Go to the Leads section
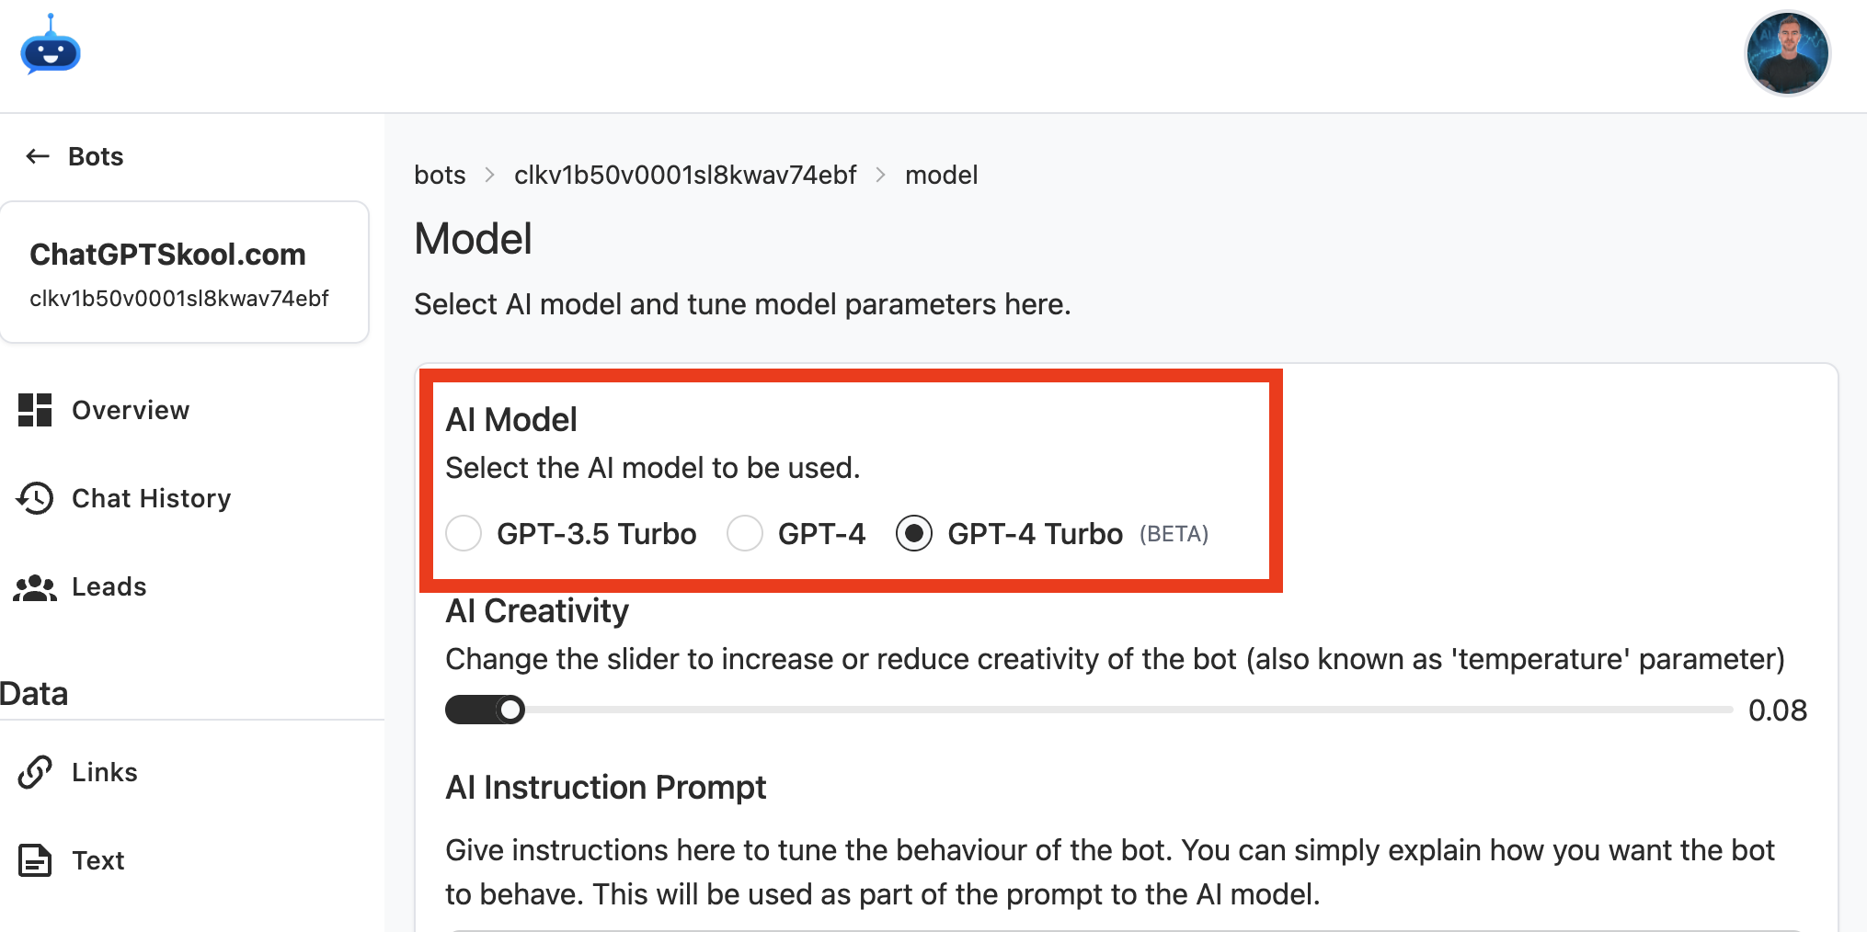 (109, 586)
